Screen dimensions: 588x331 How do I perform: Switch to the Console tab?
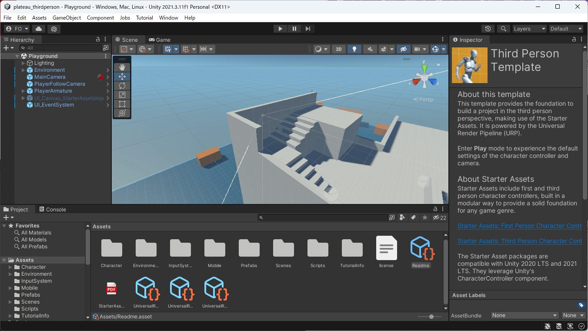(x=52, y=209)
